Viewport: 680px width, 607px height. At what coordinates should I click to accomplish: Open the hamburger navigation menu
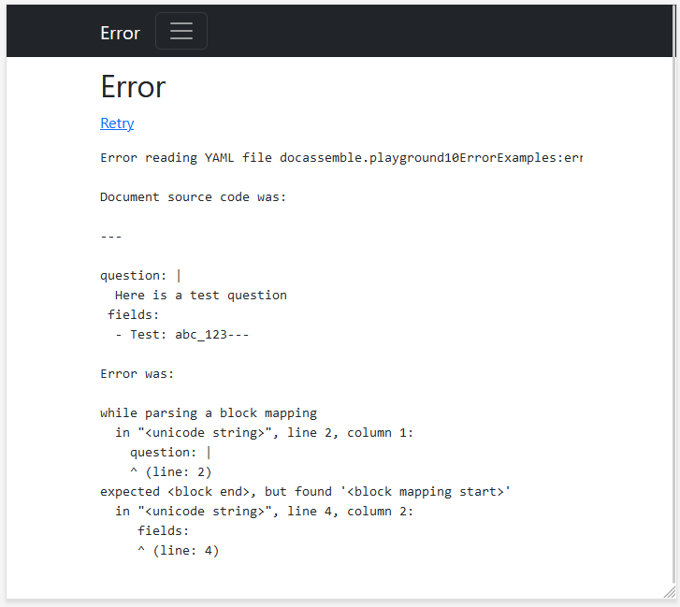pyautogui.click(x=181, y=31)
